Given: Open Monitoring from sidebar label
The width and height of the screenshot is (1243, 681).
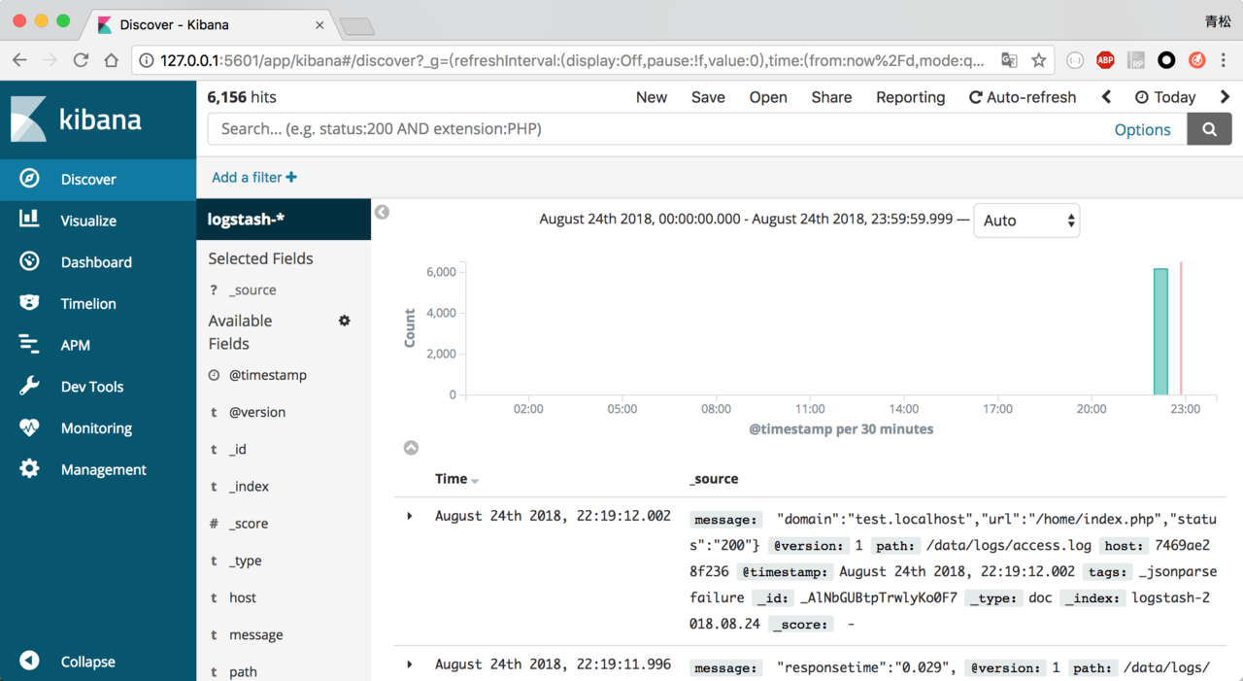Looking at the screenshot, I should [96, 427].
